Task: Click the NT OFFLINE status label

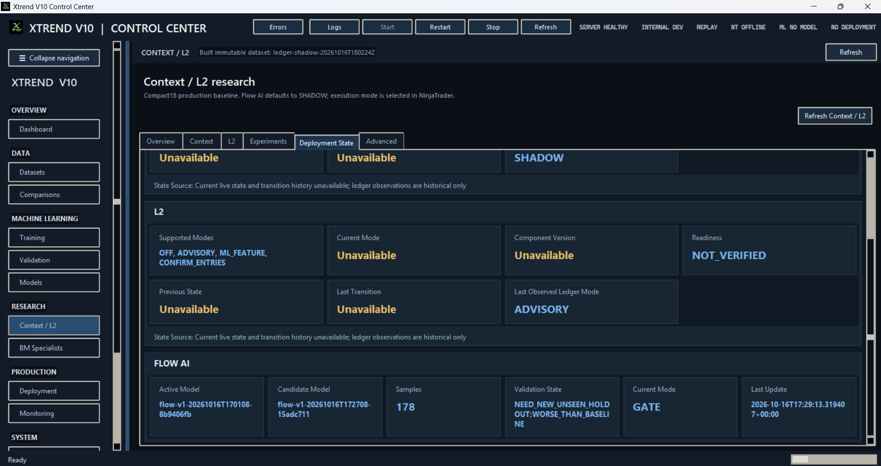Action: (x=748, y=27)
